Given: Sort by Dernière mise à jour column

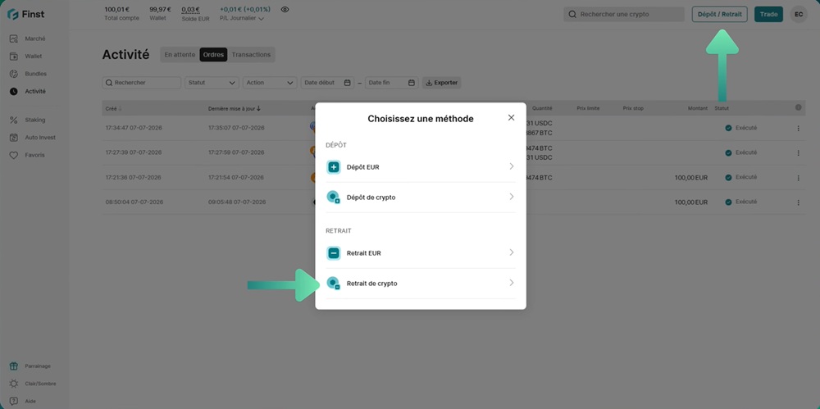Looking at the screenshot, I should [x=235, y=108].
